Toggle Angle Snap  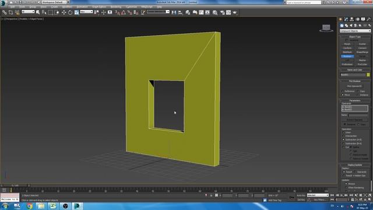(x=124, y=12)
